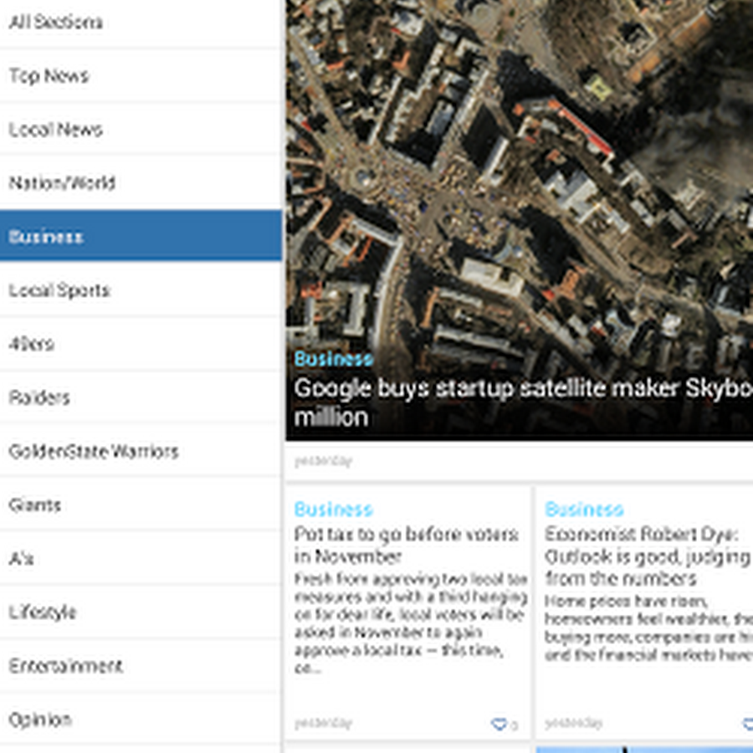Open the All Sections menu item
Viewport: 753px width, 753px height.
141,22
